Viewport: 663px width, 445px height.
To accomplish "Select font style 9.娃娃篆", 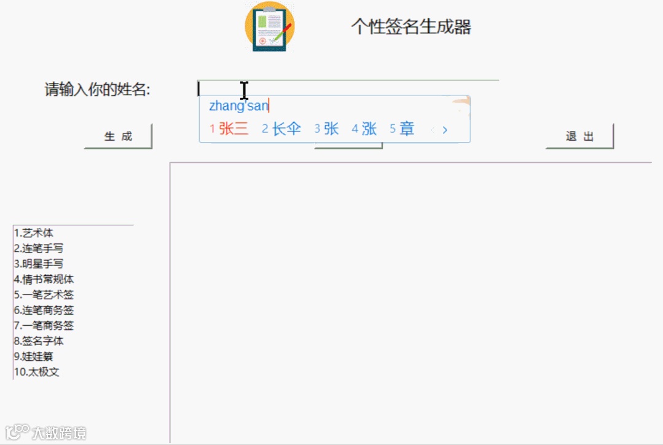I will pyautogui.click(x=34, y=356).
